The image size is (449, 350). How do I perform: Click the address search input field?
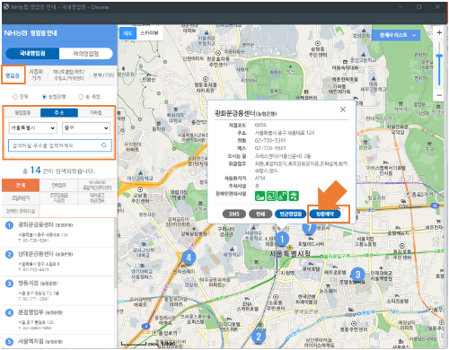click(60, 145)
